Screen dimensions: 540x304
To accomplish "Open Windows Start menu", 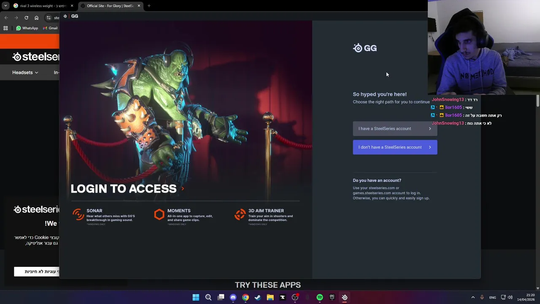I will tap(196, 297).
